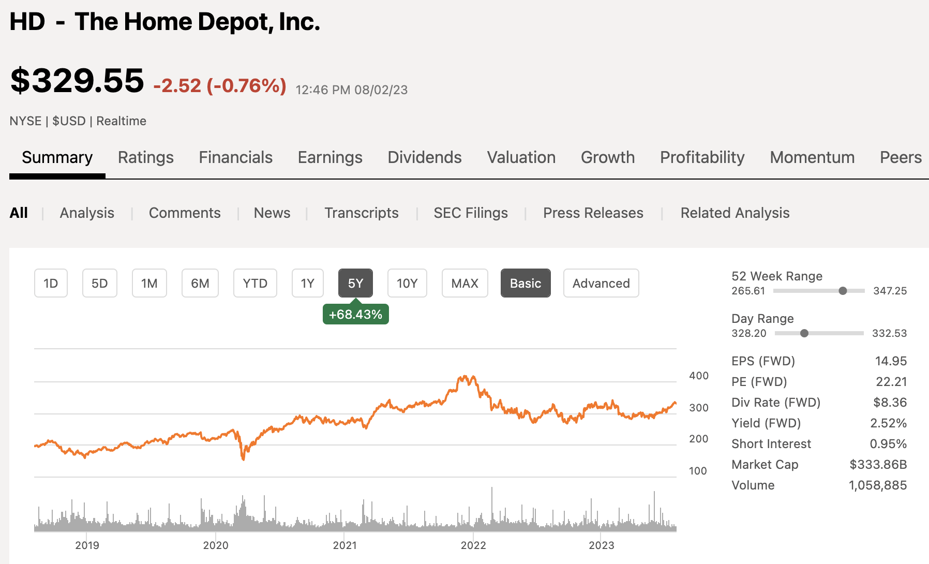Viewport: 929px width, 564px height.
Task: Filter the feed by All
Action: pos(19,213)
